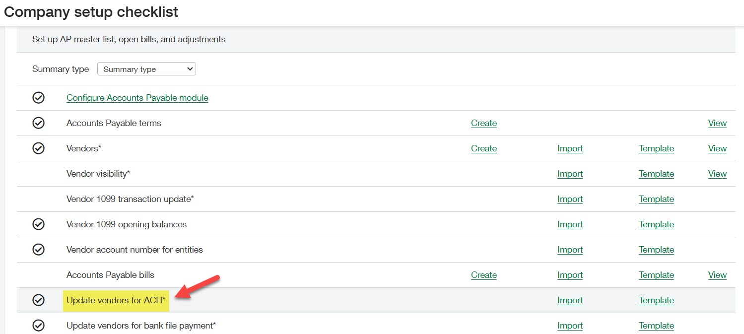Open the Summary type dropdown

tap(146, 68)
